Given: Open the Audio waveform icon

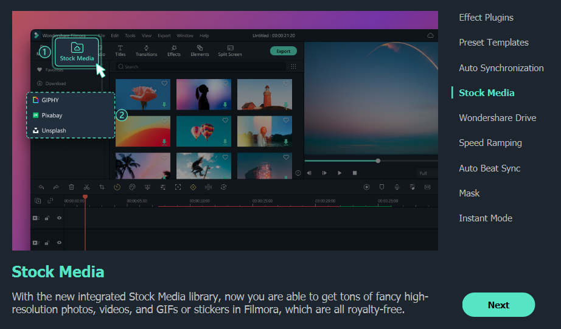Looking at the screenshot, I should point(208,187).
